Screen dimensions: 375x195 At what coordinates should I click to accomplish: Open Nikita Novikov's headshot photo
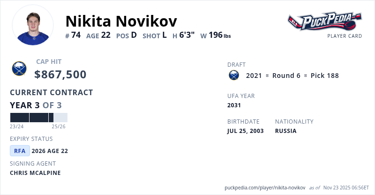[x=33, y=25]
